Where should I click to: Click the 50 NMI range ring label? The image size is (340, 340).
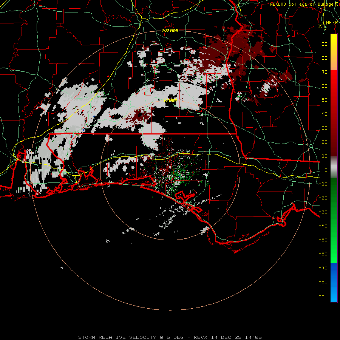pyautogui.click(x=170, y=100)
